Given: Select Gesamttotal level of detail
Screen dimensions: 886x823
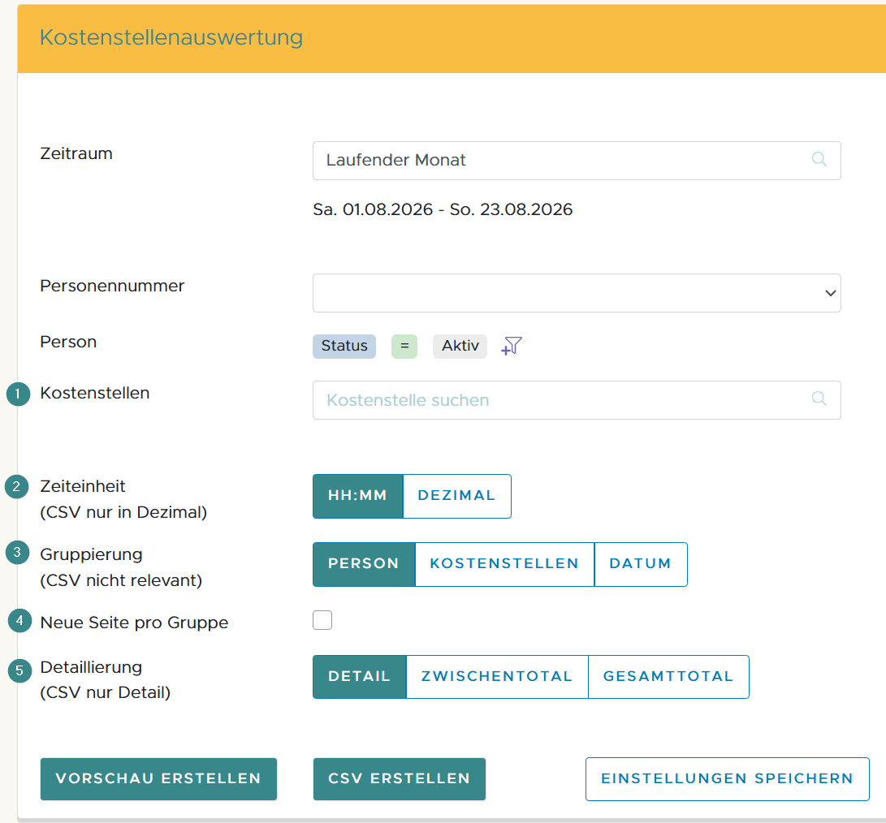Looking at the screenshot, I should [668, 677].
